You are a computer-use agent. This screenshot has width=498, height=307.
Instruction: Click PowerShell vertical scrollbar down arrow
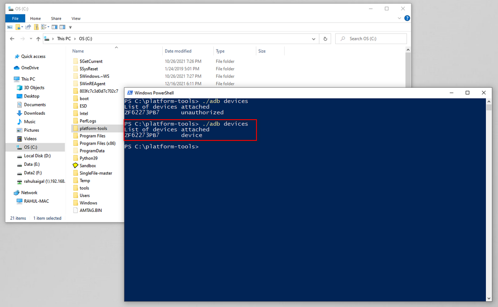pos(488,298)
